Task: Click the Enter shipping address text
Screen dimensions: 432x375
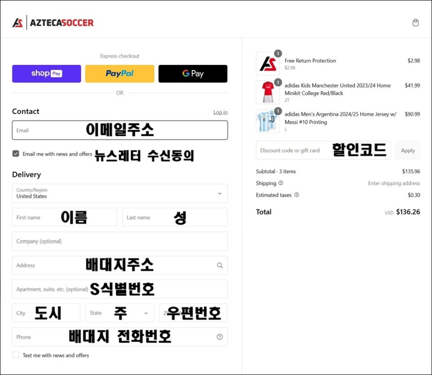Action: [x=394, y=183]
